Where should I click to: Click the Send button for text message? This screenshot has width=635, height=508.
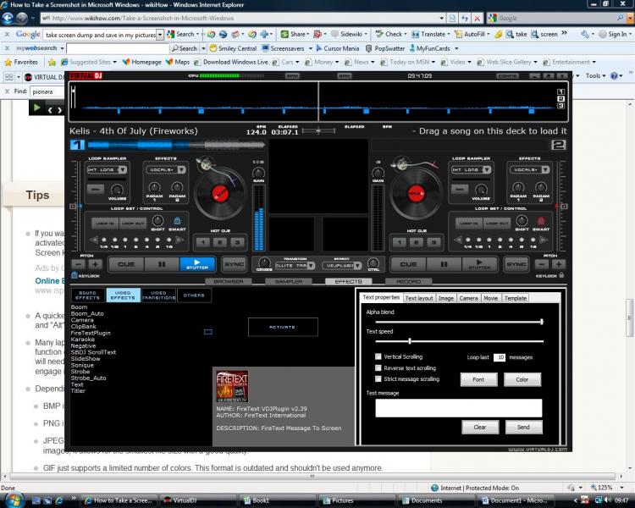[523, 427]
